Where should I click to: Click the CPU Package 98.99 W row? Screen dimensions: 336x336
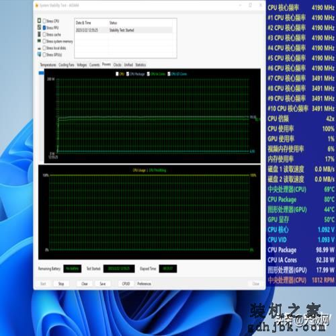[x=301, y=249]
